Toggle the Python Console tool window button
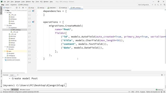Image resolution: width=166 pixels, height=93 pixels. pyautogui.click(x=25, y=90)
